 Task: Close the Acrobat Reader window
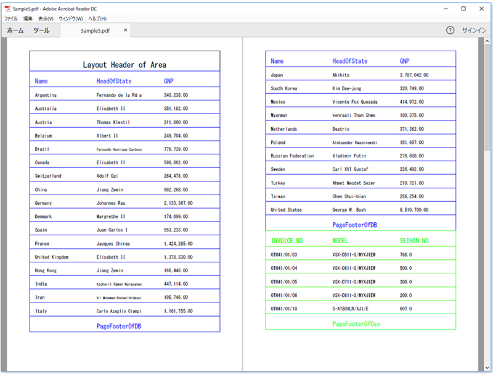(x=481, y=9)
